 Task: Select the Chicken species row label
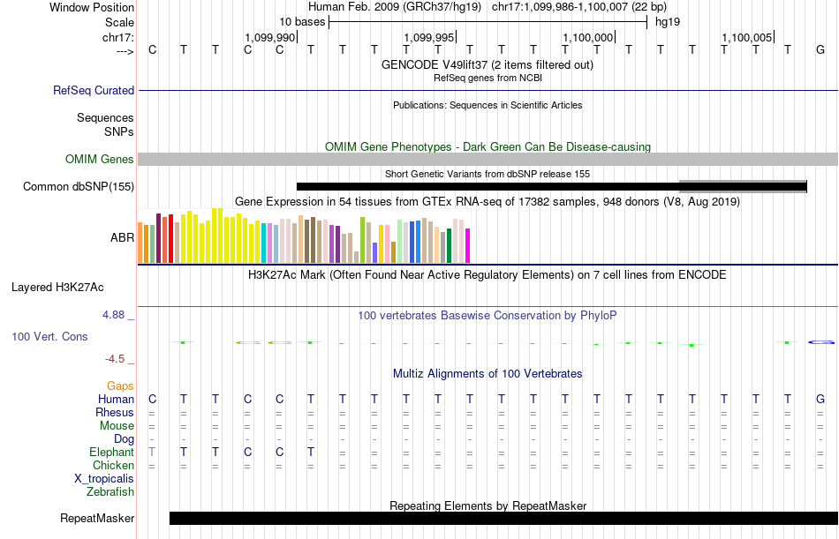click(x=113, y=466)
